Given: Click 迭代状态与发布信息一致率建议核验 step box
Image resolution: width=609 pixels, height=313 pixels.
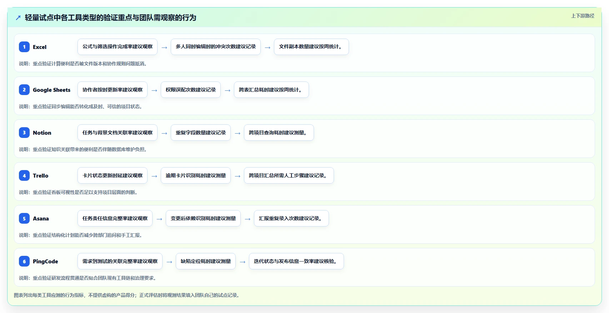Looking at the screenshot, I should [x=296, y=261].
